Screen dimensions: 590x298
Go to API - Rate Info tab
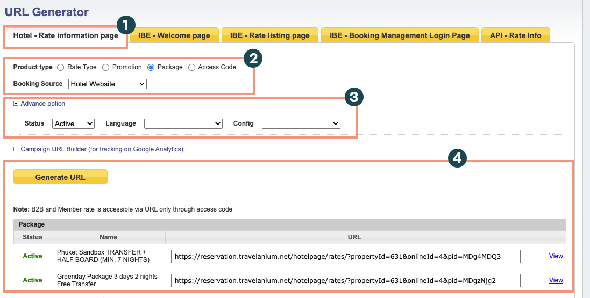tap(515, 36)
